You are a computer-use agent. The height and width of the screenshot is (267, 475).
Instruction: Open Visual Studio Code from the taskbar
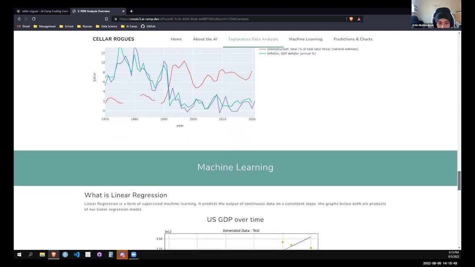click(76, 254)
